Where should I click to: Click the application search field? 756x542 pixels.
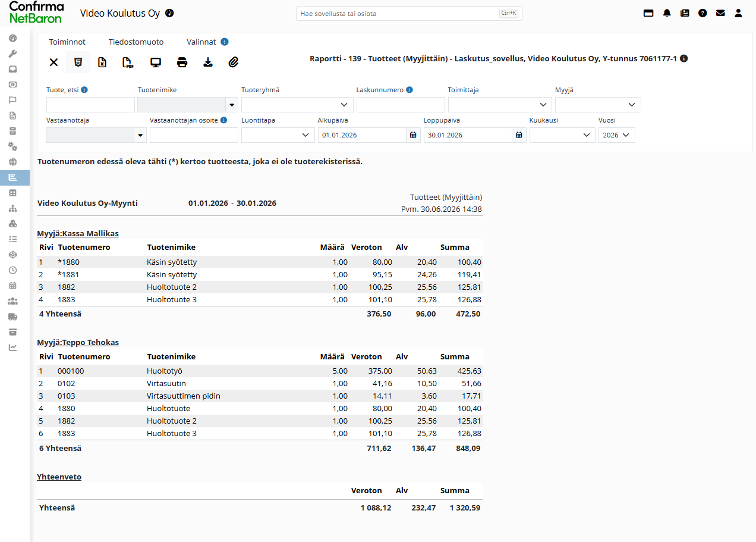tap(409, 13)
